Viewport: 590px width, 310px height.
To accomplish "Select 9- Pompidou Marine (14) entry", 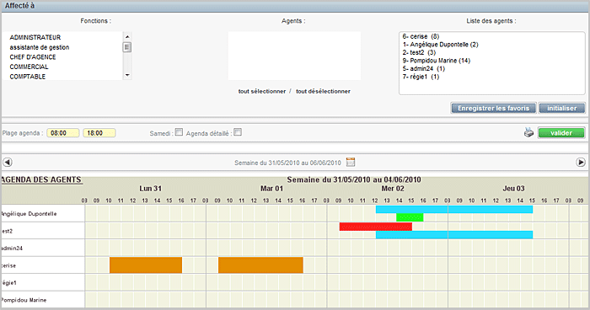I will [436, 61].
